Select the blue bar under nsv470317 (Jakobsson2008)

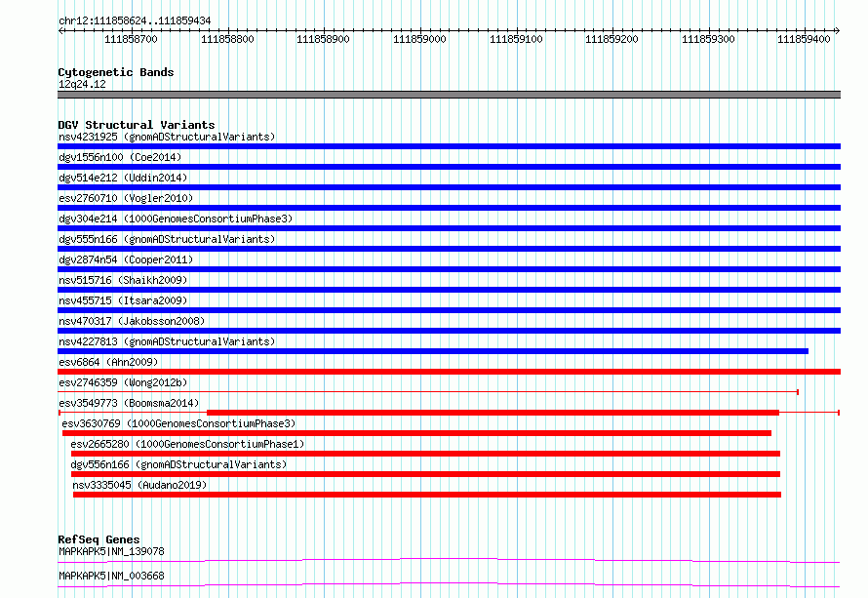pyautogui.click(x=449, y=331)
